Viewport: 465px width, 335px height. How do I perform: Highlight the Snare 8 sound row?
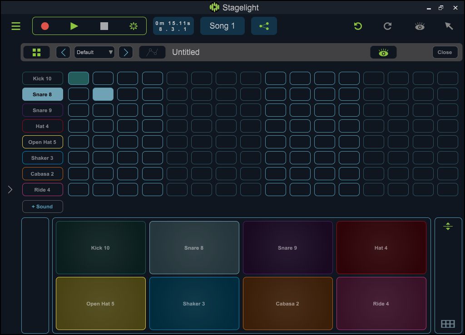click(42, 94)
